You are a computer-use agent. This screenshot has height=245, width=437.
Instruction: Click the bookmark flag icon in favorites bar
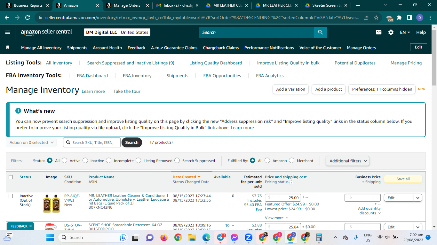(8, 47)
